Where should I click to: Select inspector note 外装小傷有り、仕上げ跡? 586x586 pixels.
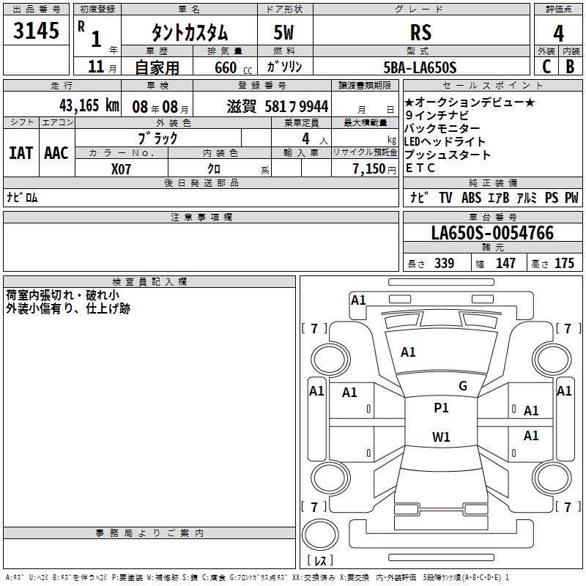click(68, 308)
